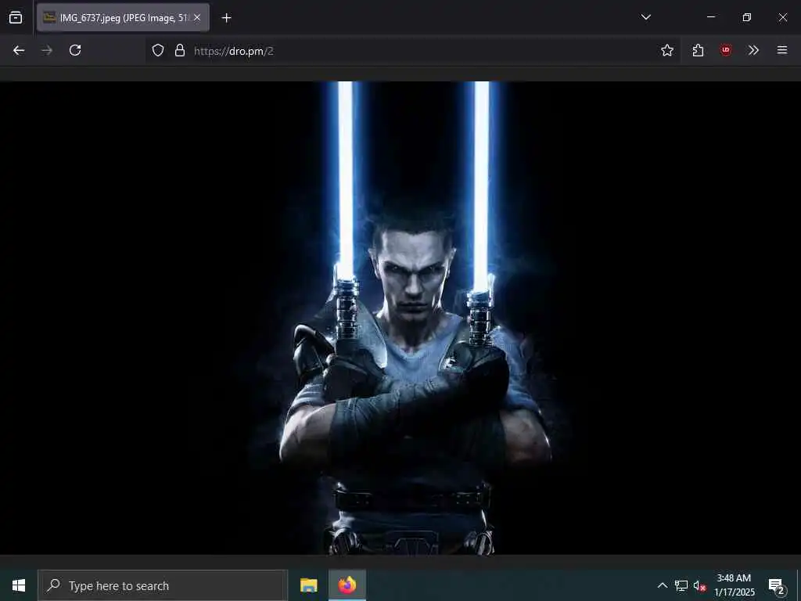The height and width of the screenshot is (601, 801).
Task: Open Firefox application hamburger menu
Action: point(782,50)
